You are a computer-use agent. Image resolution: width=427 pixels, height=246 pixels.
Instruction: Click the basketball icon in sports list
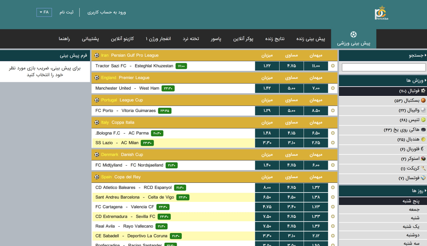coord(423,100)
